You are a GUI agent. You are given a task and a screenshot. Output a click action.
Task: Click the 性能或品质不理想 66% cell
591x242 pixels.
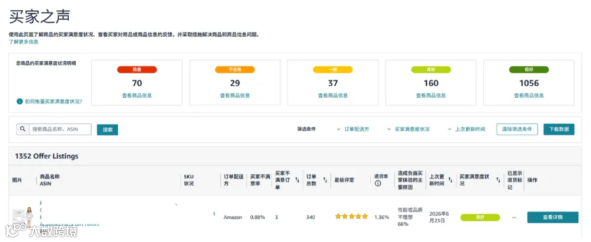click(409, 217)
